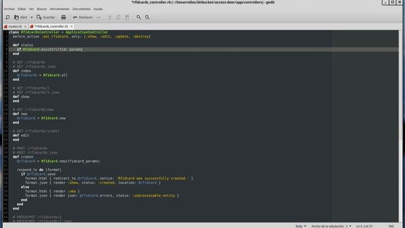Open find and replace icon

point(147,17)
